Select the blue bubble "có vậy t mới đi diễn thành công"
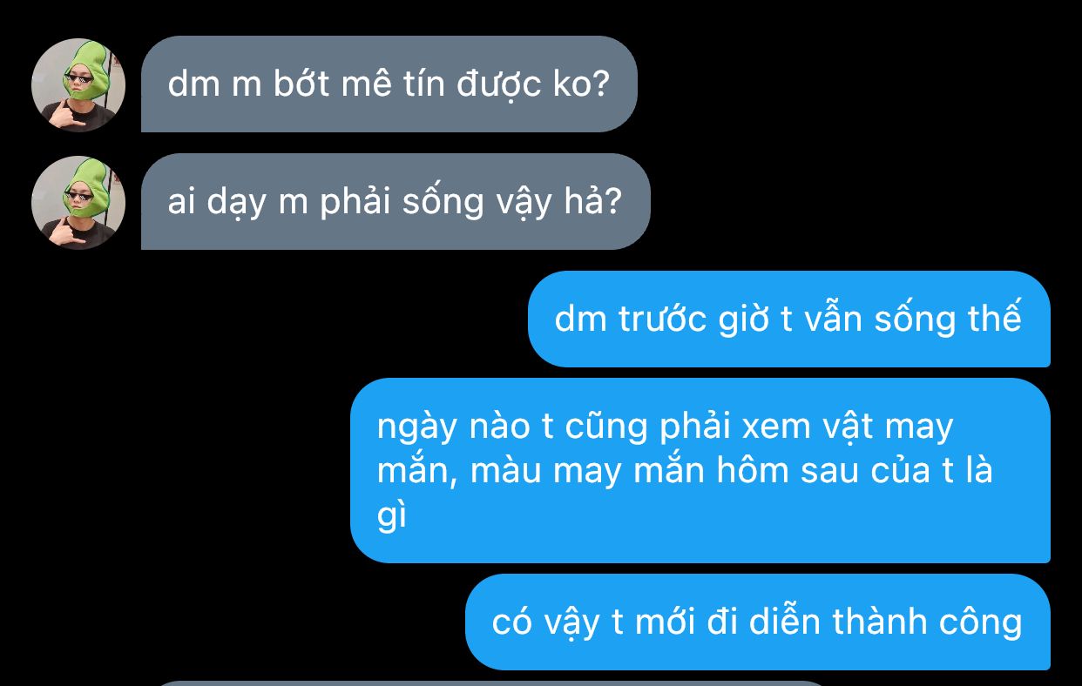The image size is (1082, 686). click(x=757, y=622)
